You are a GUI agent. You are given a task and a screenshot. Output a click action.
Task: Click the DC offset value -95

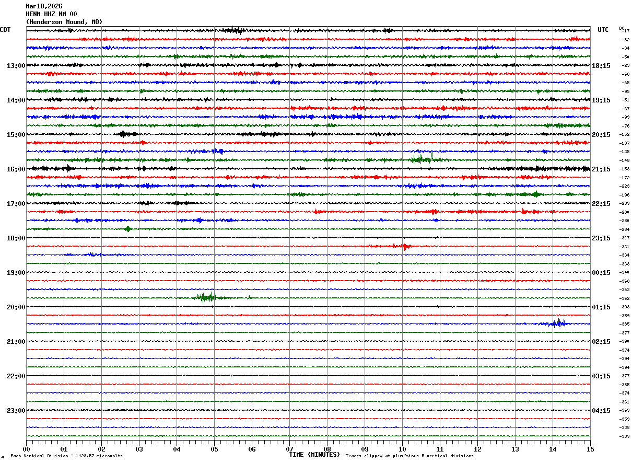click(x=626, y=91)
